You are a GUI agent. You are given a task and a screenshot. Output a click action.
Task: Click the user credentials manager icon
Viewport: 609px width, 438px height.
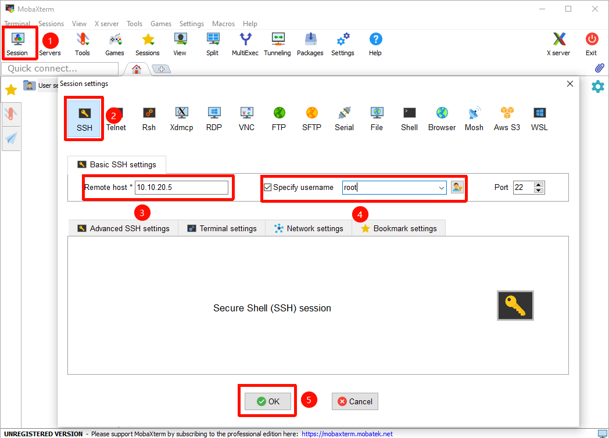click(x=457, y=187)
